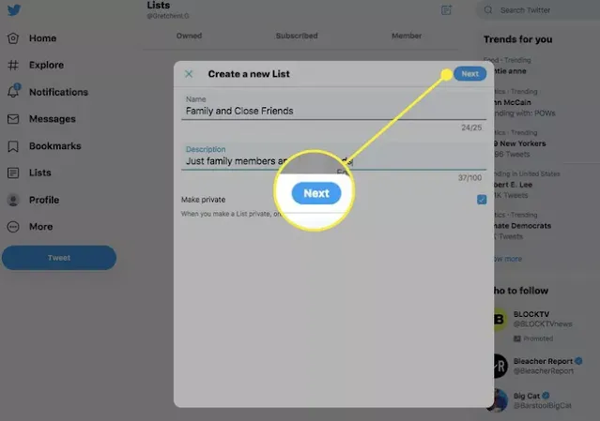Switch to the Subscribed tab
Screen dimensions: 600x421
297,36
